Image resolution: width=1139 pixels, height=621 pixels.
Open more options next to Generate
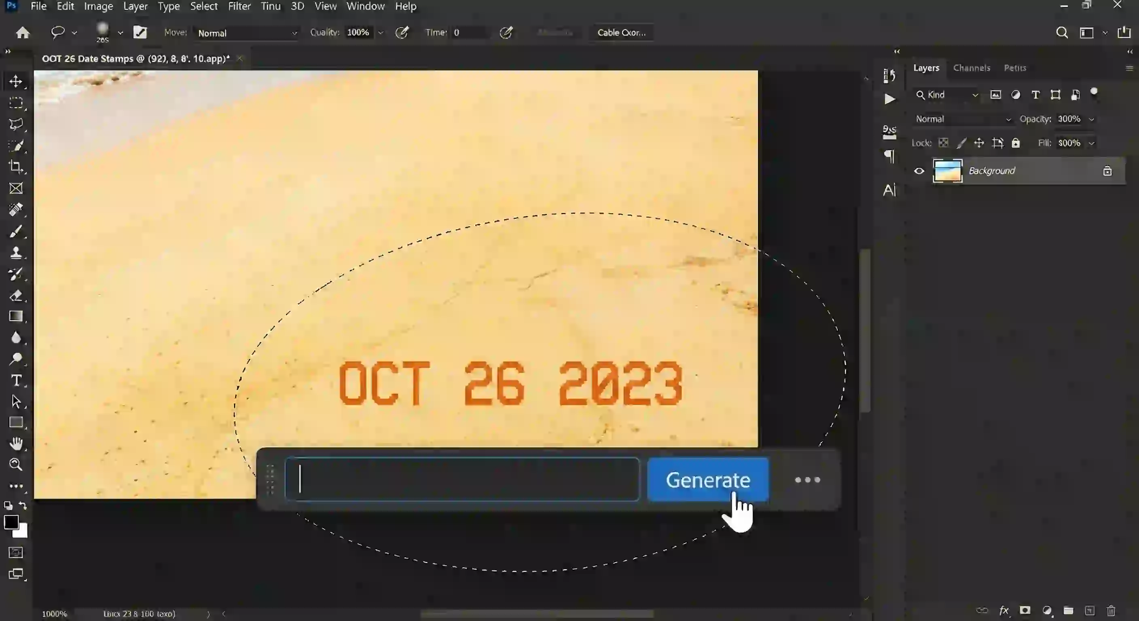click(x=807, y=479)
